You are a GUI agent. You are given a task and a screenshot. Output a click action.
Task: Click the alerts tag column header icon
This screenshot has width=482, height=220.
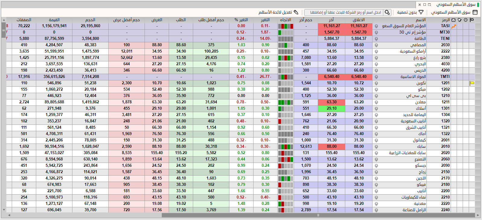pyautogui.click(x=460, y=20)
